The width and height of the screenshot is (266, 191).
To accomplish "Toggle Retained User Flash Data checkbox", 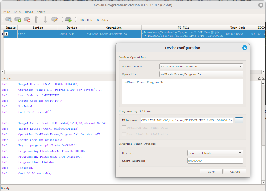I will point(124,127).
